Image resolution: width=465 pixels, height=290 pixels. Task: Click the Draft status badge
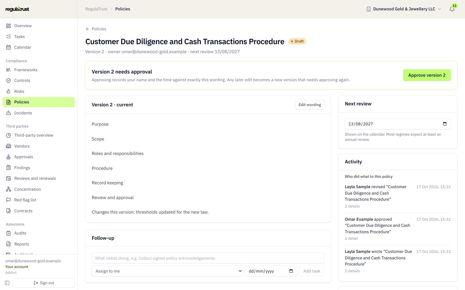click(297, 41)
